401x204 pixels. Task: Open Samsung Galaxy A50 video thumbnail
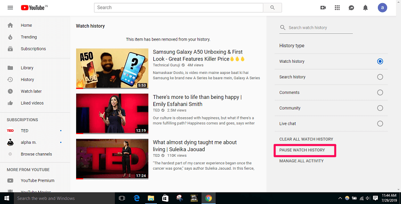click(x=112, y=69)
